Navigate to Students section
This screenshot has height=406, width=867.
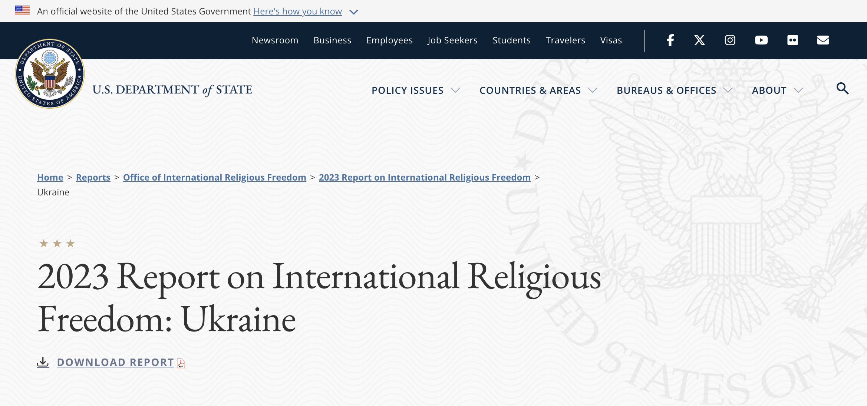[x=511, y=40]
